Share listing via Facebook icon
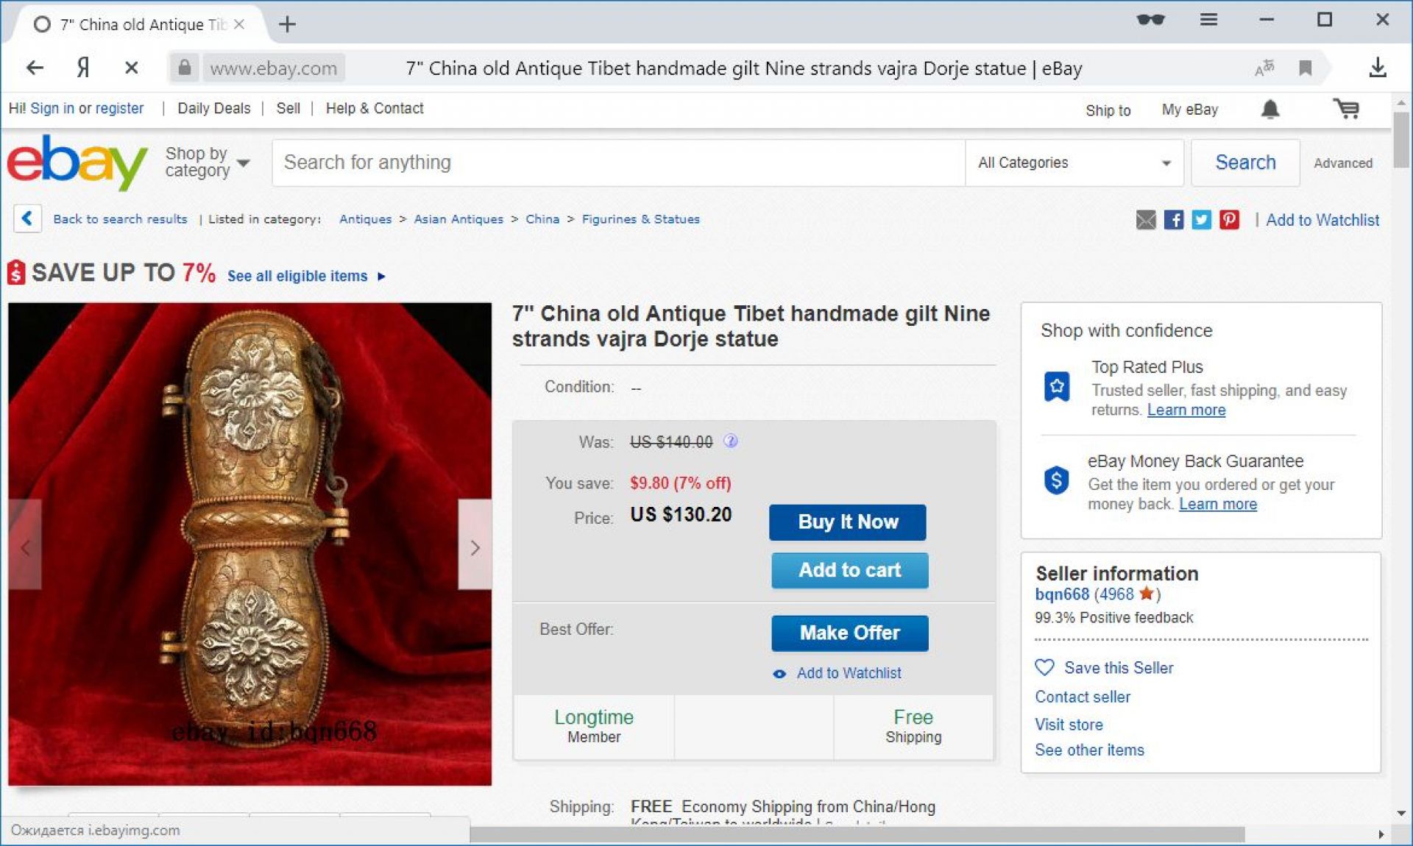Image resolution: width=1413 pixels, height=846 pixels. [1174, 220]
